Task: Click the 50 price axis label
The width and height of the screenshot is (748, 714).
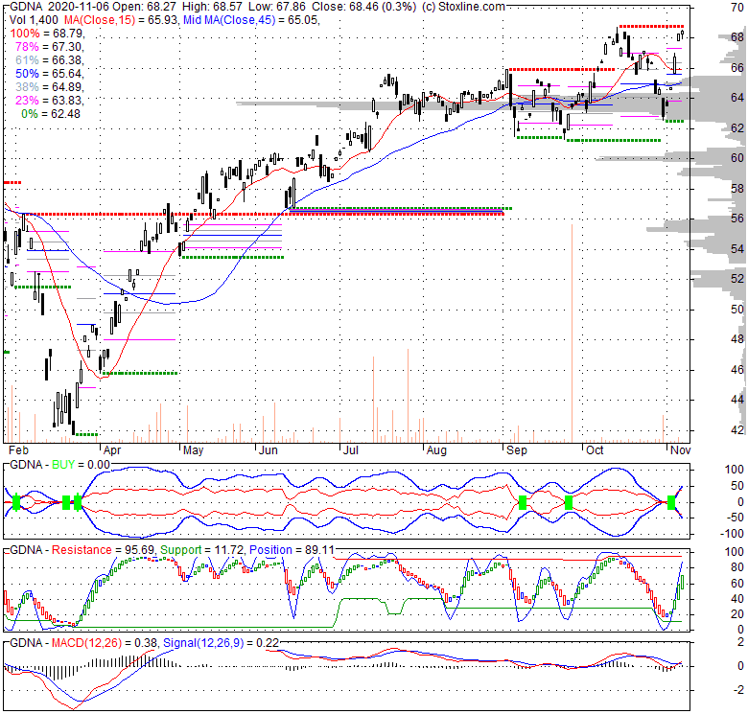Action: pyautogui.click(x=737, y=310)
